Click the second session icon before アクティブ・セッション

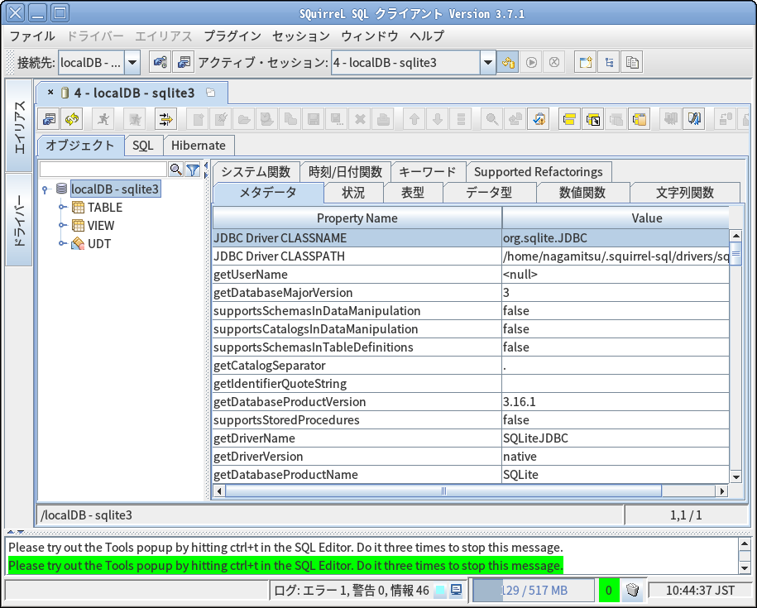[x=183, y=62]
